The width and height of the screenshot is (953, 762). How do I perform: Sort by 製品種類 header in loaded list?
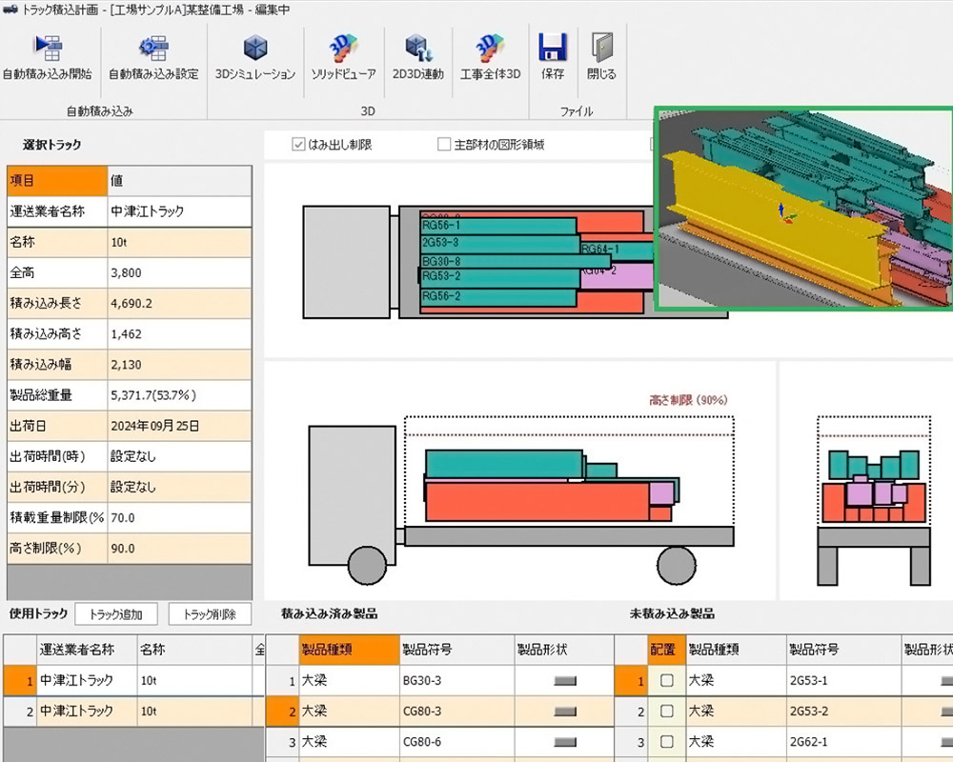tap(350, 650)
